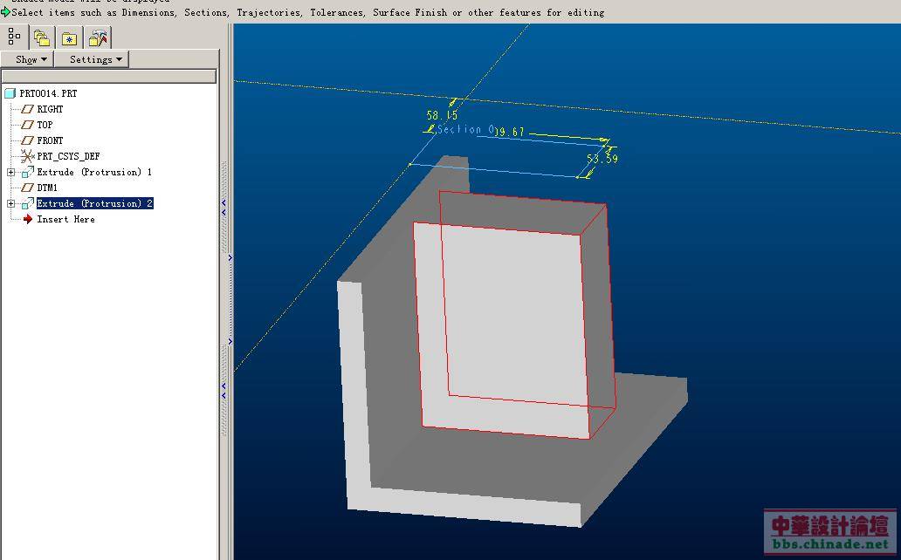Select Extrude (Protrusion) 2 feature
Screen dimensions: 901x560
[x=95, y=203]
